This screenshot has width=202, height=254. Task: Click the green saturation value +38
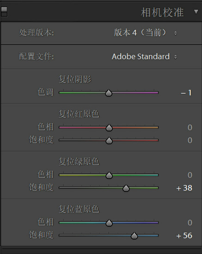pos(184,188)
